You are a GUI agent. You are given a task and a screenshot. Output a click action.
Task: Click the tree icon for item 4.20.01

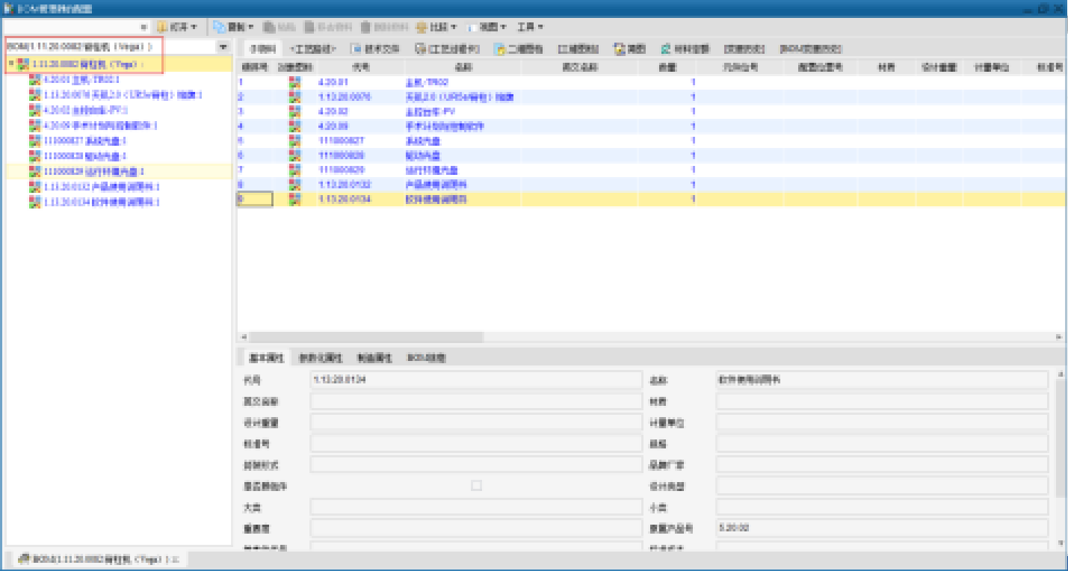pos(34,79)
